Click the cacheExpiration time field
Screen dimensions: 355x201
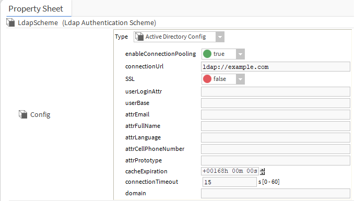230,171
